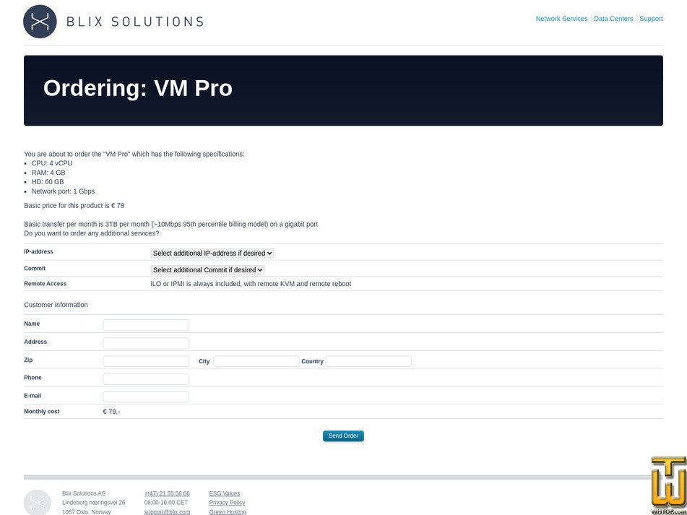Click the 'Basic transfer per month is 3TB' line
Image resolution: width=687 pixels, height=515 pixels.
pos(171,224)
